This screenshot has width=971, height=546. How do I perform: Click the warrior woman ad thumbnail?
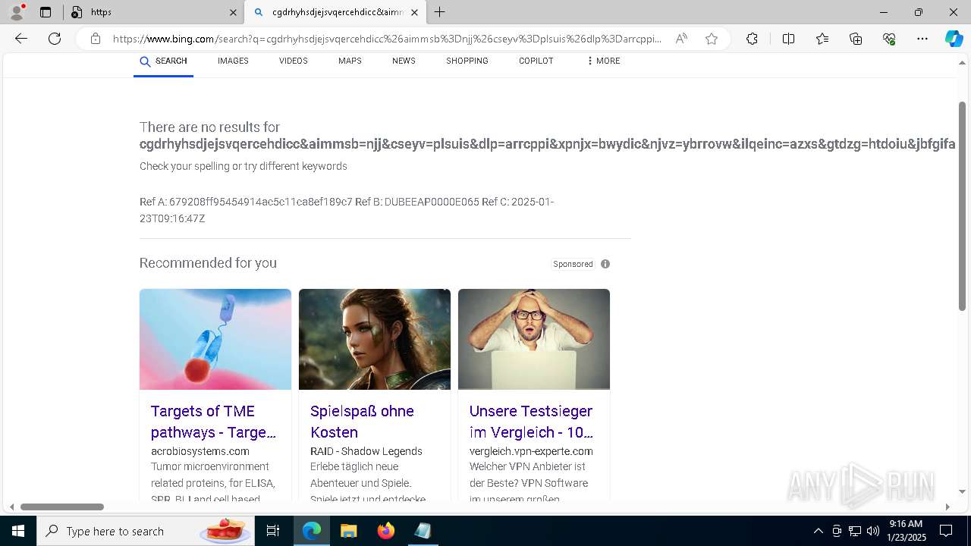[375, 339]
